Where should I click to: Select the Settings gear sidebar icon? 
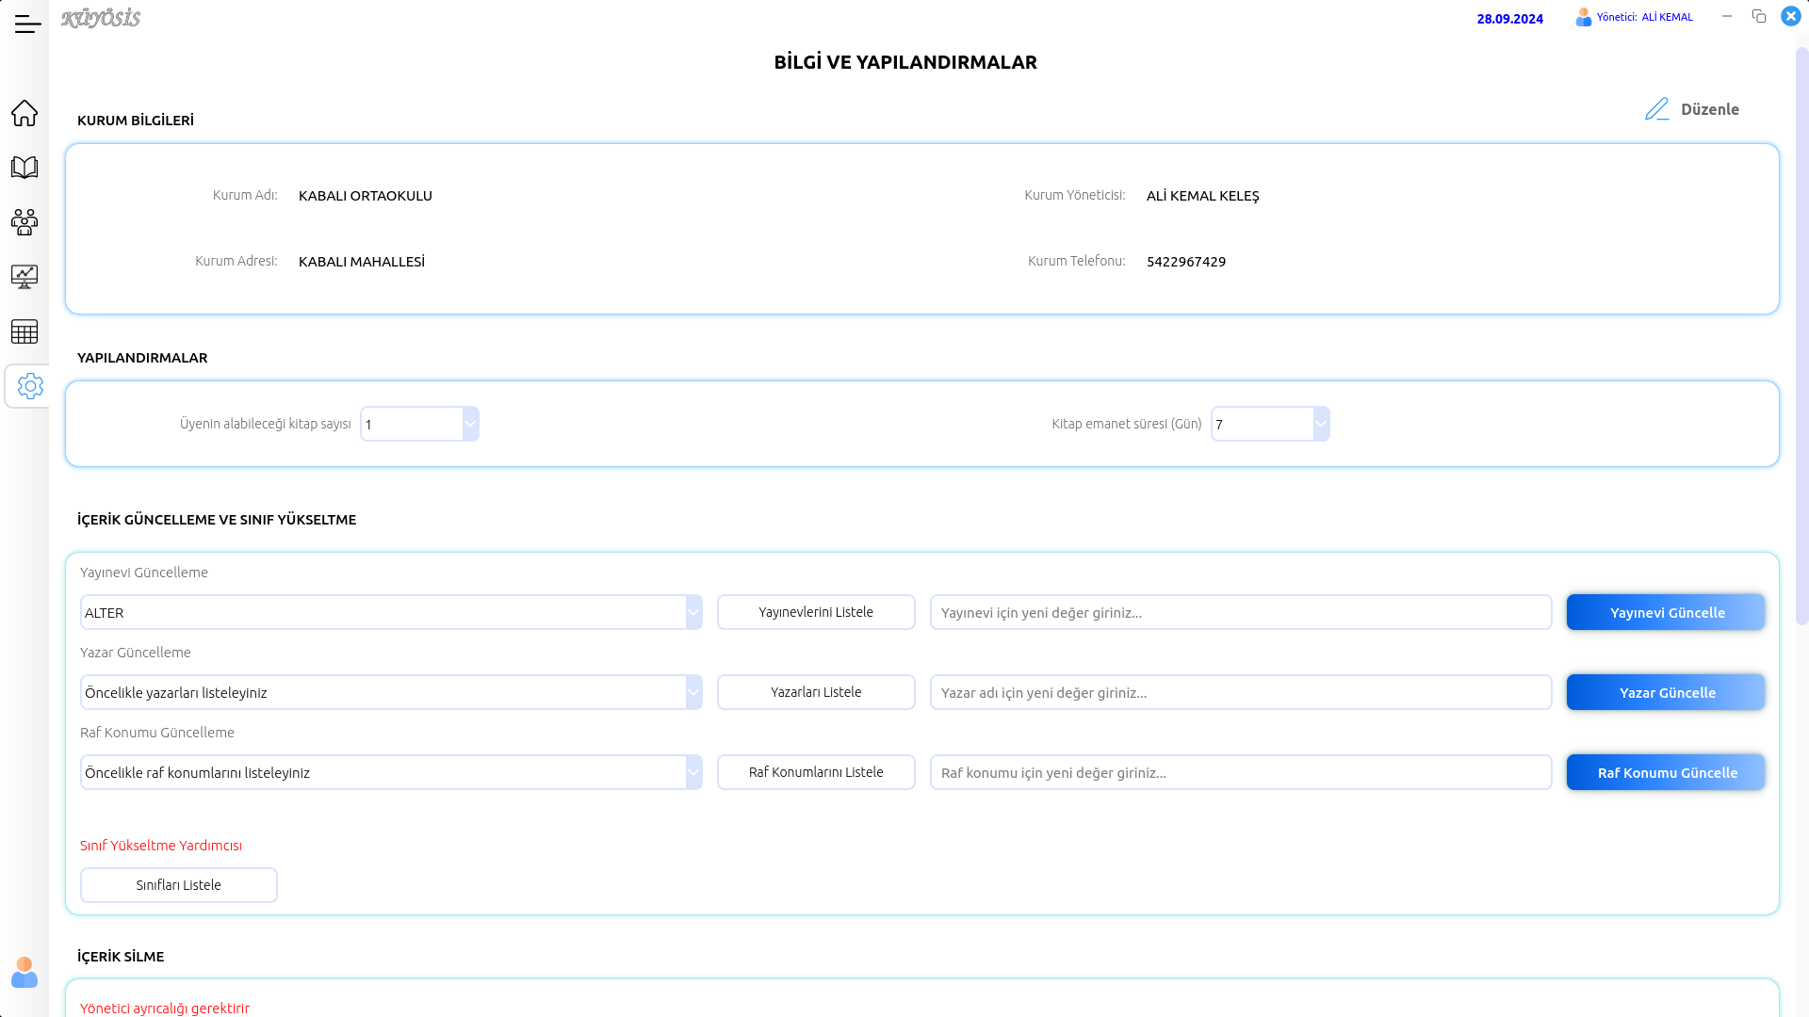tap(30, 386)
